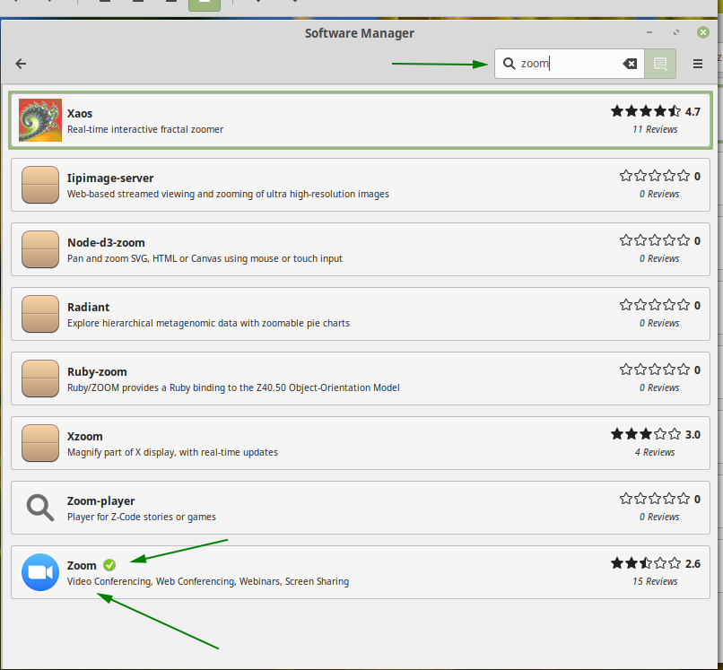Focus the search field containing zoom
The width and height of the screenshot is (723, 670).
pos(569,64)
